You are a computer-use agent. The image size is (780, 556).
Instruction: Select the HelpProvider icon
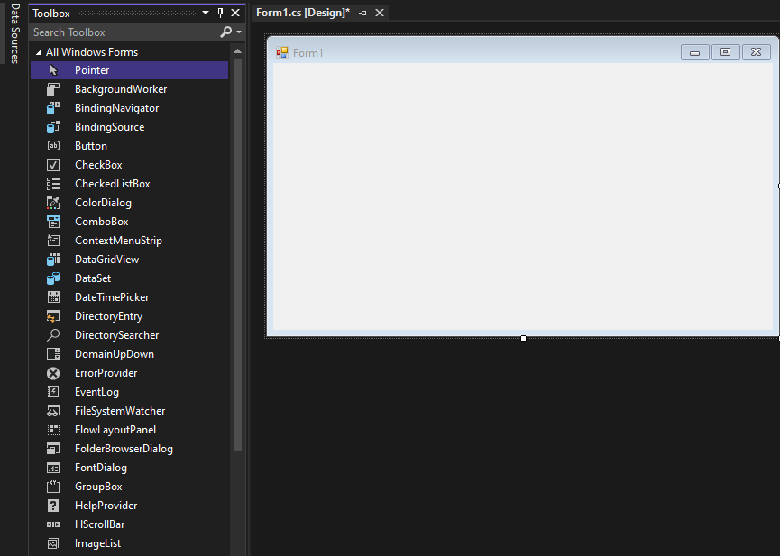pyautogui.click(x=53, y=506)
